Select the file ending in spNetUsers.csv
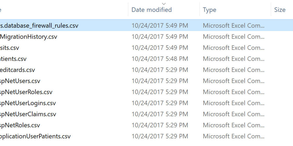The image size is (293, 146). (x=20, y=81)
